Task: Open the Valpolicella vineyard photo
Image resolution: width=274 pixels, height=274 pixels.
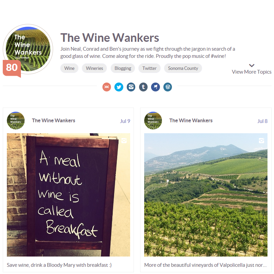Action: tap(206, 195)
